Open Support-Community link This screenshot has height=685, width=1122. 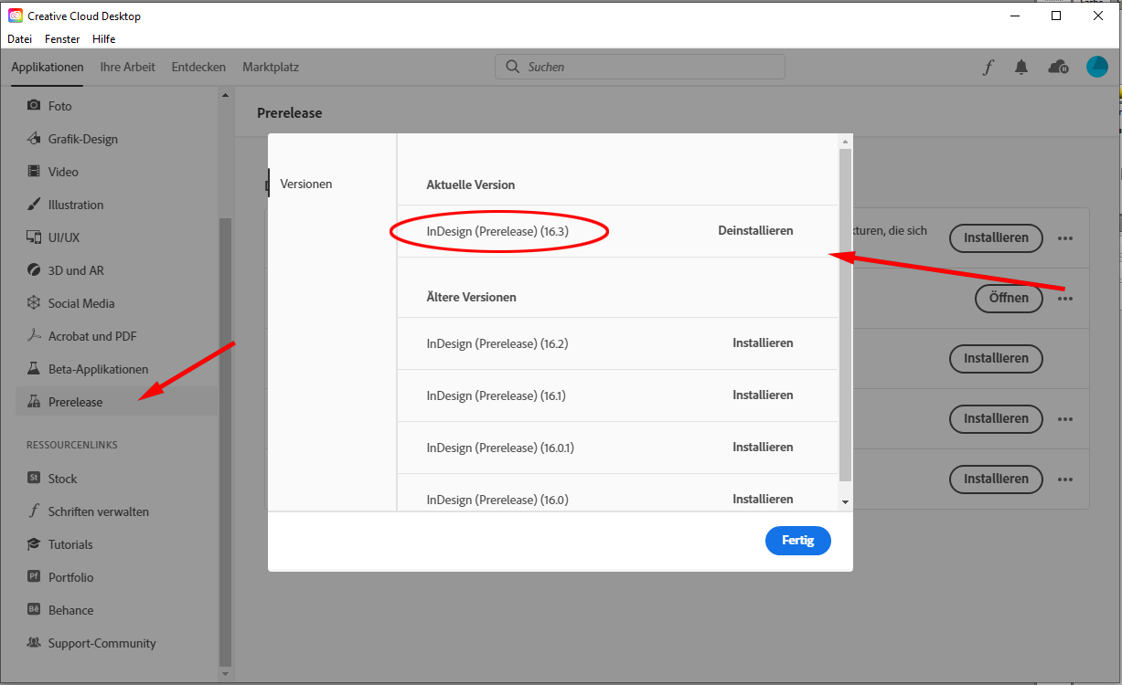(x=102, y=643)
